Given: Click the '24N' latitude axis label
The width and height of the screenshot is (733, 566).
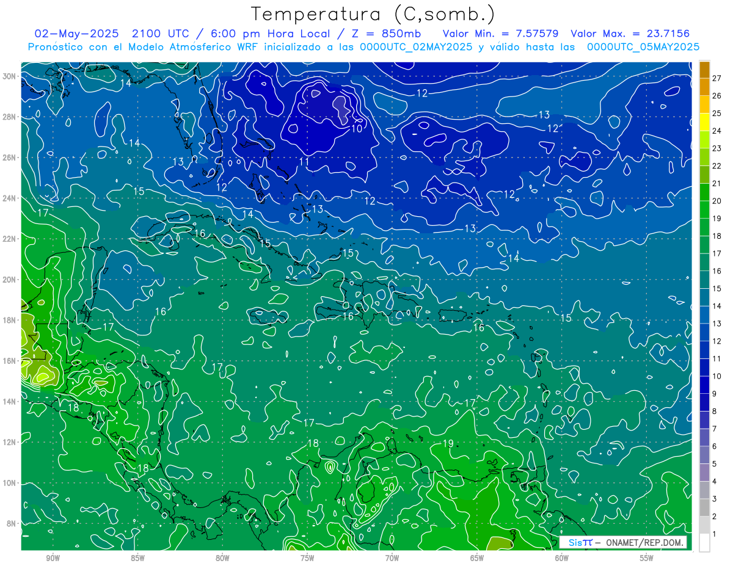Looking at the screenshot, I should 10,198.
